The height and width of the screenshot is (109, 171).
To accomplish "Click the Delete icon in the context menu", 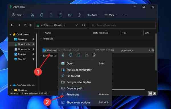I will coord(94,55).
